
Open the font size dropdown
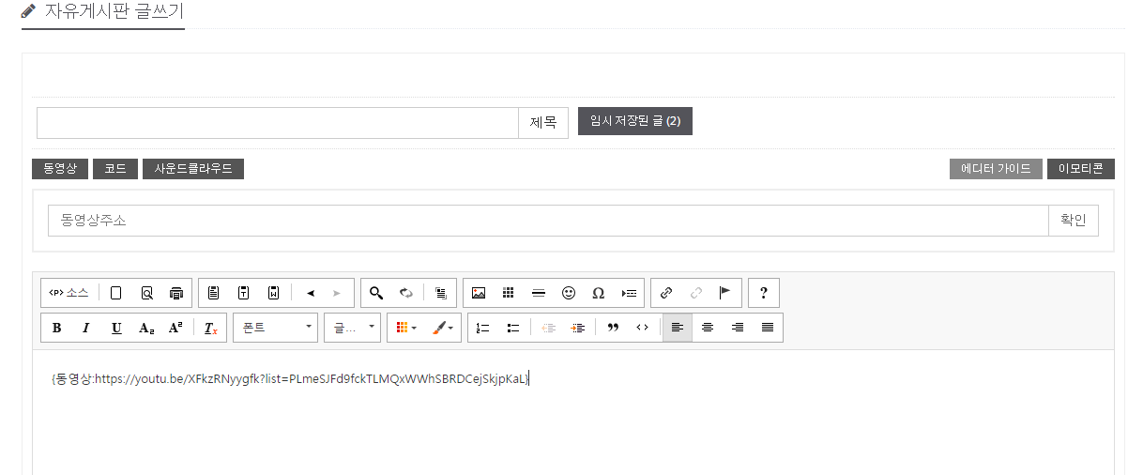tap(353, 328)
